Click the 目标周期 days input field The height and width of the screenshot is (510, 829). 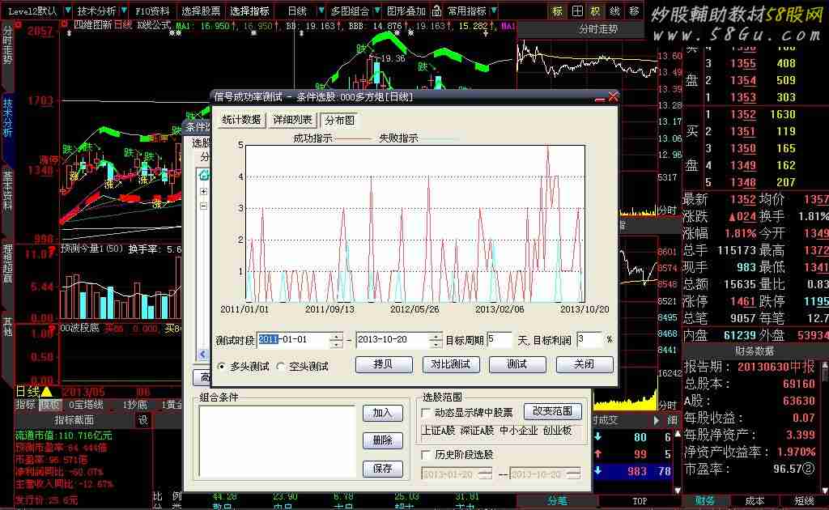pyautogui.click(x=499, y=340)
